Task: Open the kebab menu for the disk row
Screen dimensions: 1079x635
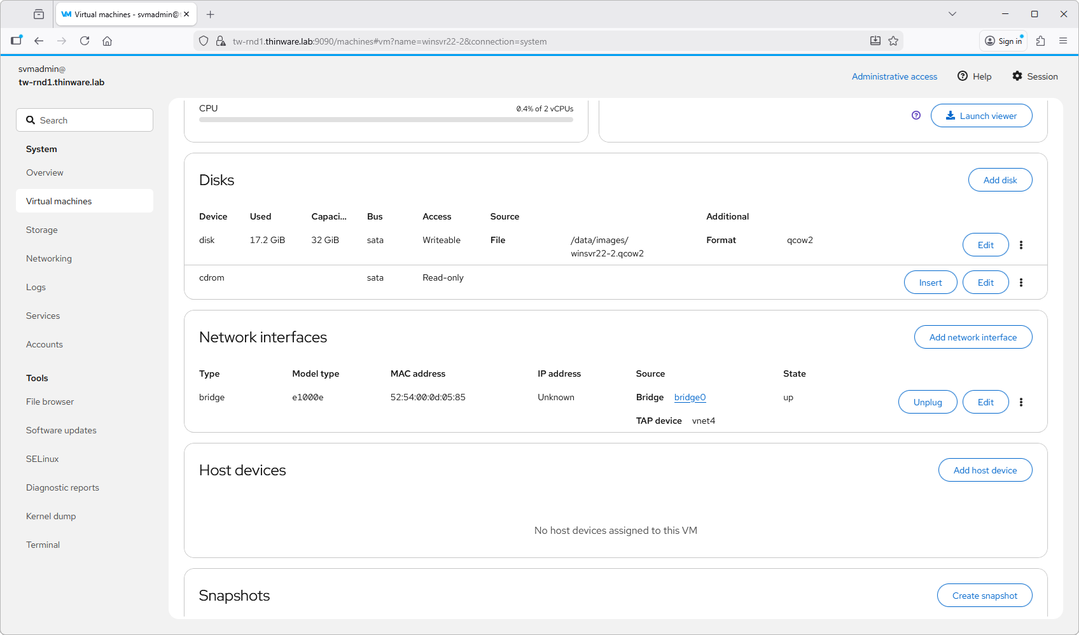Action: coord(1021,245)
